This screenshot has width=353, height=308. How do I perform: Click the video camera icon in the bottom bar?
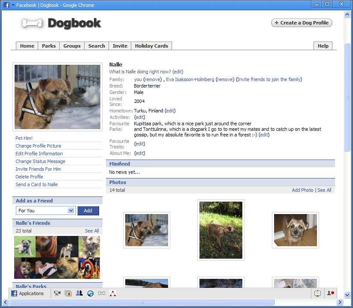click(x=57, y=293)
